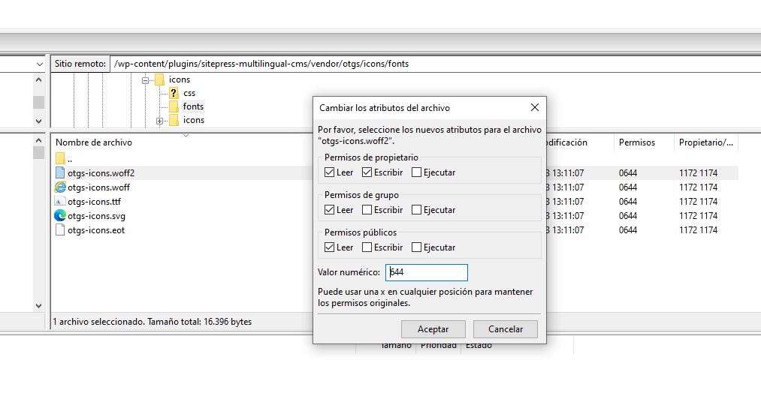
Task: Sort by Permisos column header
Action: (x=636, y=142)
